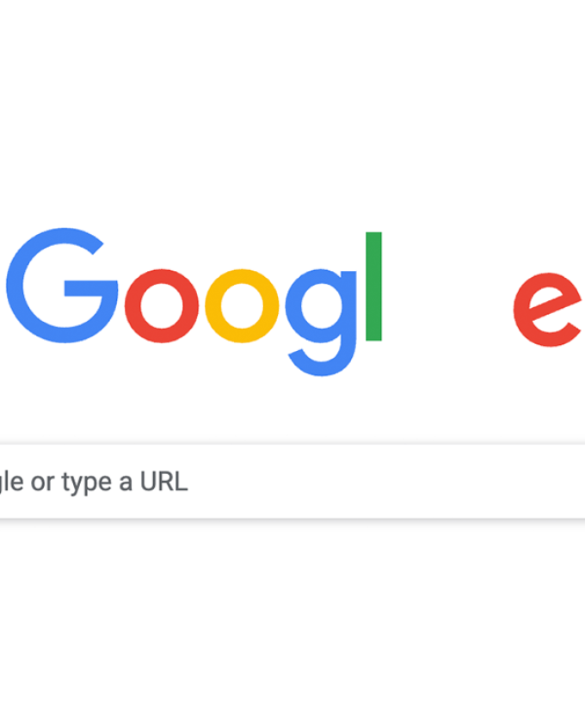Viewport: 585px width, 702px height.
Task: Click the hollow center of the yellow o
Action: 242,305
